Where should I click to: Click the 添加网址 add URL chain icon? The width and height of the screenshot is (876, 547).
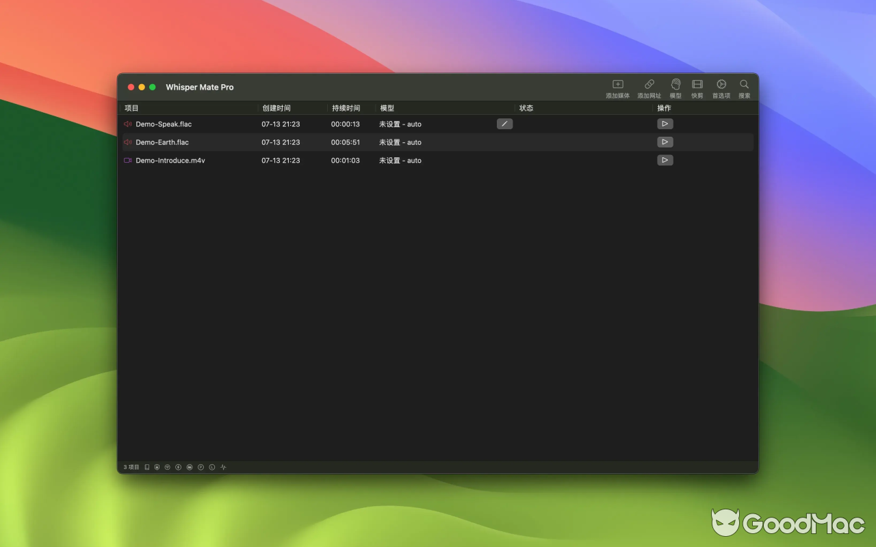649,88
